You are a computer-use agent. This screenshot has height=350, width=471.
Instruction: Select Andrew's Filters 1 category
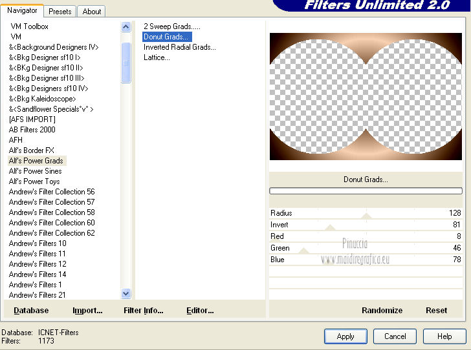tap(35, 285)
